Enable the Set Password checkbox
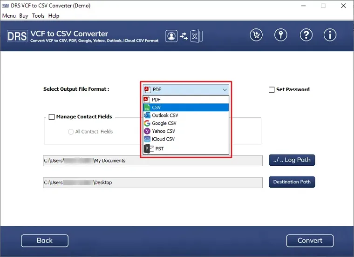354x257 pixels. [x=272, y=89]
